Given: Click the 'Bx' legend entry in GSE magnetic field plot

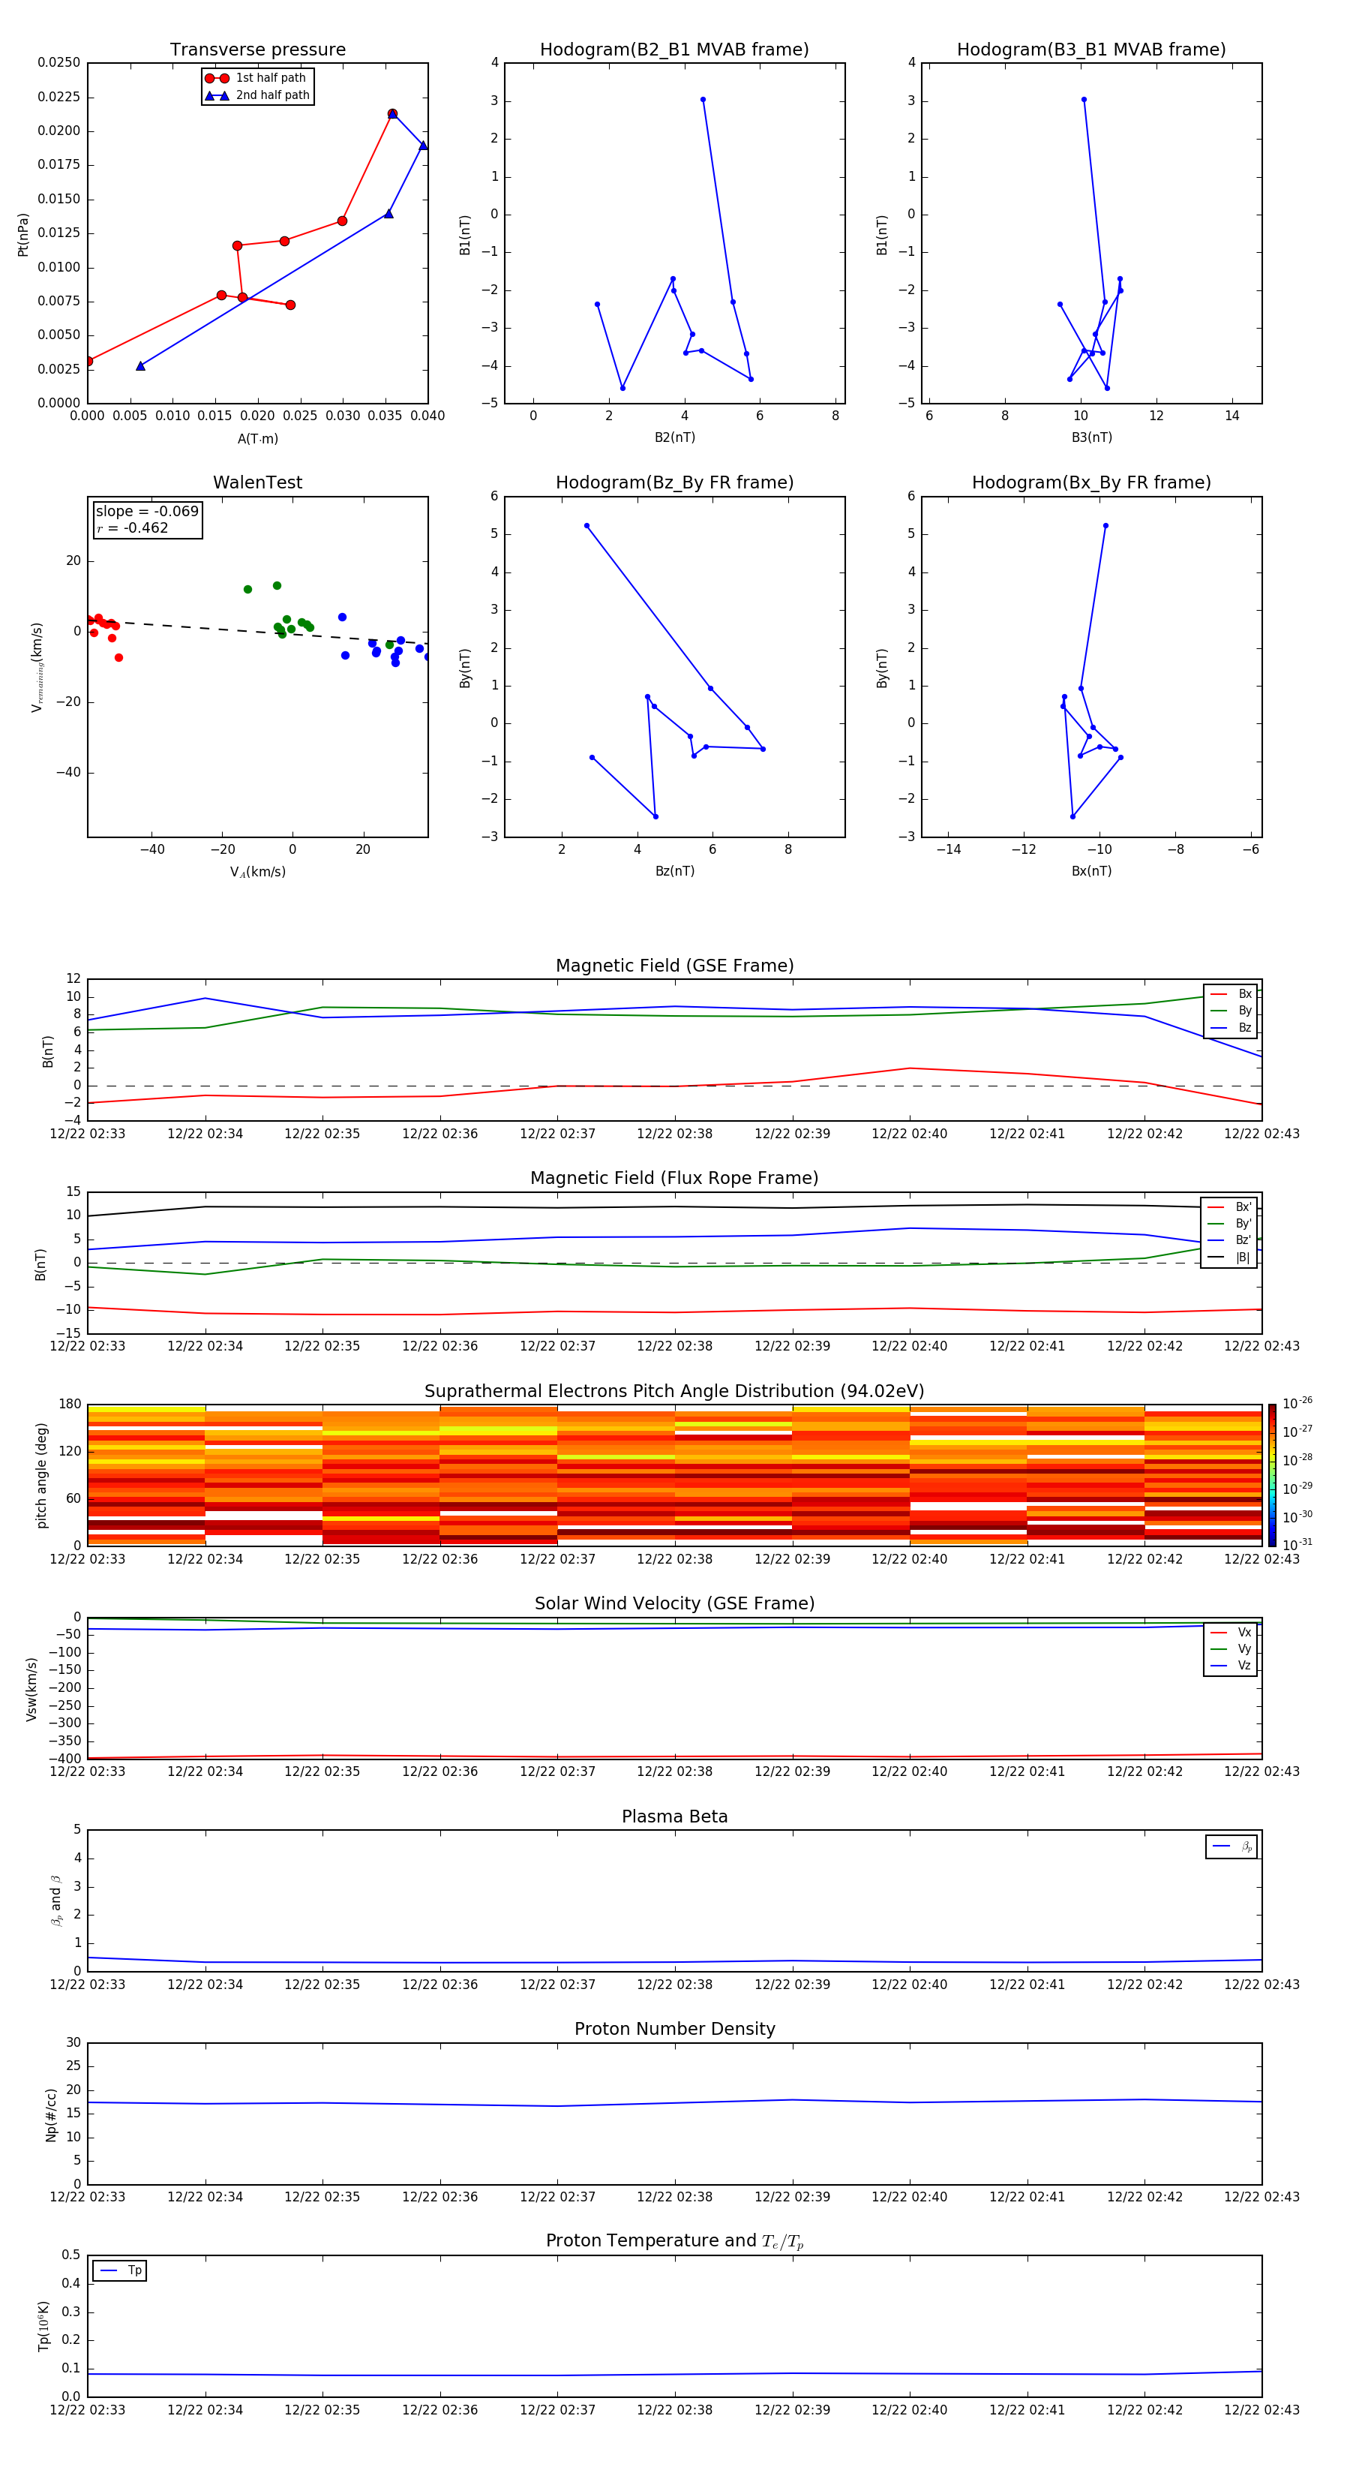Looking at the screenshot, I should 1231,994.
